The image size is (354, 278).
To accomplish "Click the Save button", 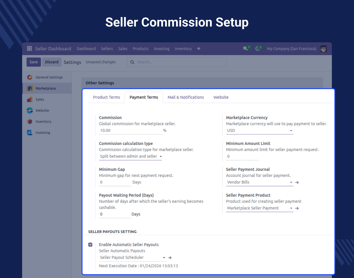I will 34,62.
